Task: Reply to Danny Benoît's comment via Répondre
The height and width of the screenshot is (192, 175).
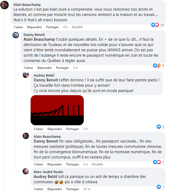Action: [45, 68]
